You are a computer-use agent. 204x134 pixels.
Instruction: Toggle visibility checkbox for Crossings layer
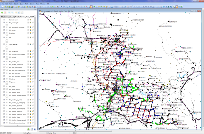pyautogui.click(x=4, y=33)
